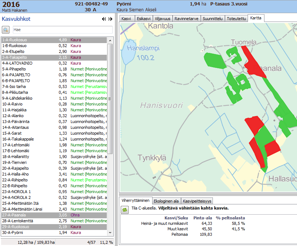The height and width of the screenshot is (246, 297).
Task: Click the Hanislampi lake label on map
Action: pos(143,49)
